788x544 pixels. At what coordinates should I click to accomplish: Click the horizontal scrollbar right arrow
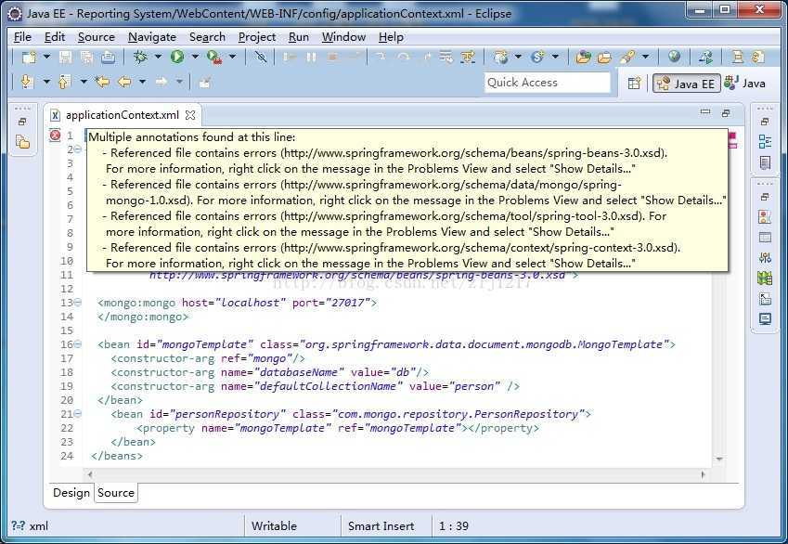[x=703, y=474]
